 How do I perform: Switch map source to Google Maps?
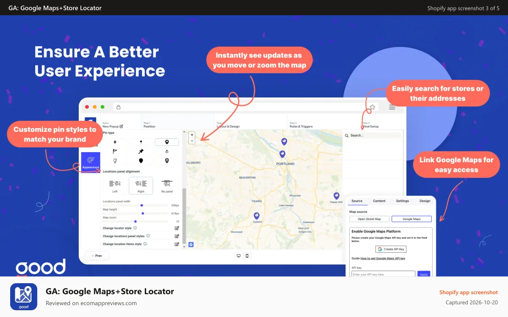pyautogui.click(x=411, y=219)
